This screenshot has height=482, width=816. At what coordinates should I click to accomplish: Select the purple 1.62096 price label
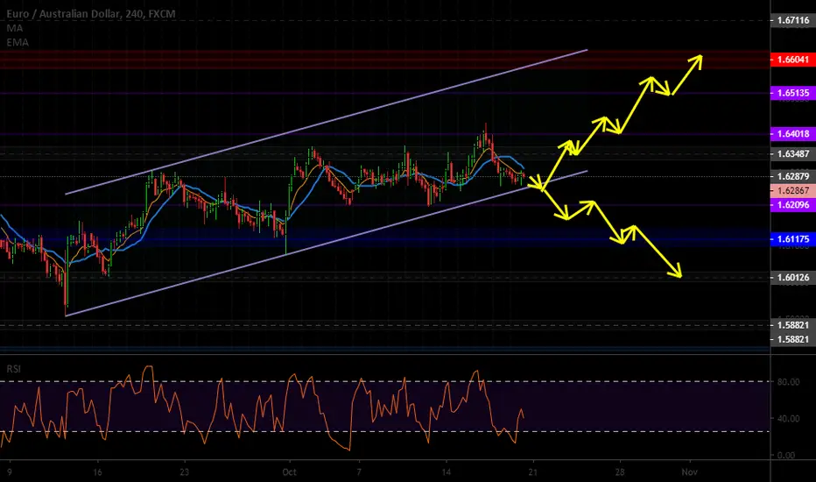point(793,205)
